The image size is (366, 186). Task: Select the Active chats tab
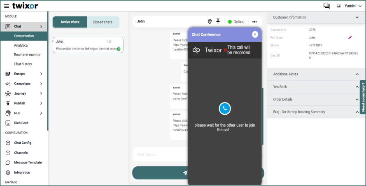coord(70,22)
